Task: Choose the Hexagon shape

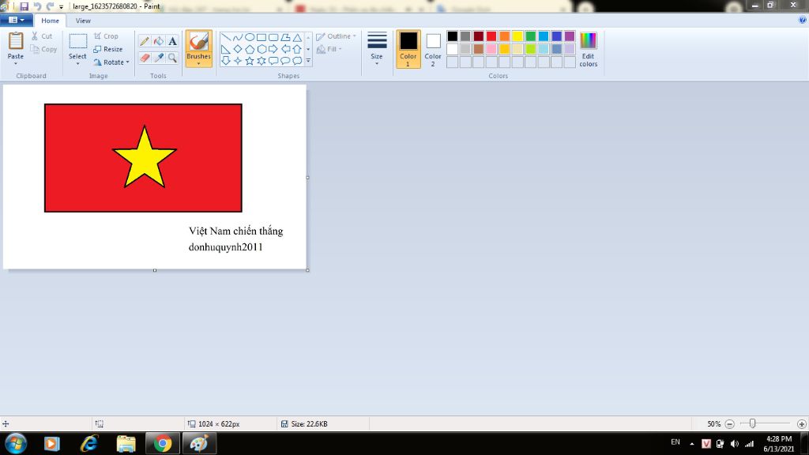Action: tap(262, 49)
